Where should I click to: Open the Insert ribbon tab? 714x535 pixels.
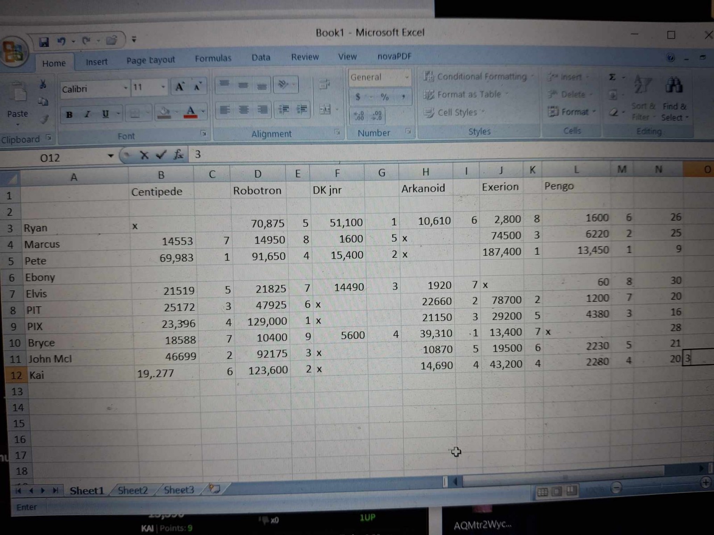point(96,62)
